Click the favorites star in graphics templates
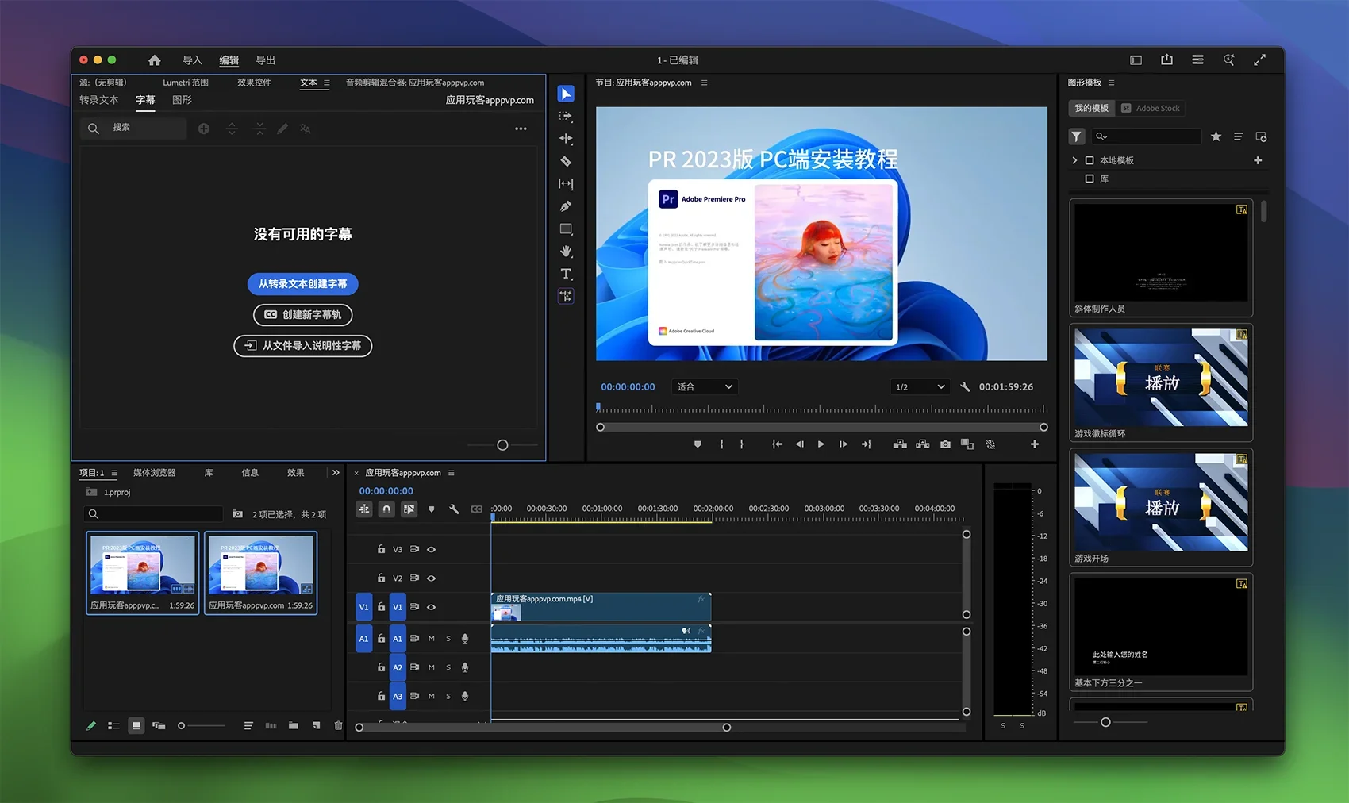Image resolution: width=1349 pixels, height=803 pixels. 1216,136
